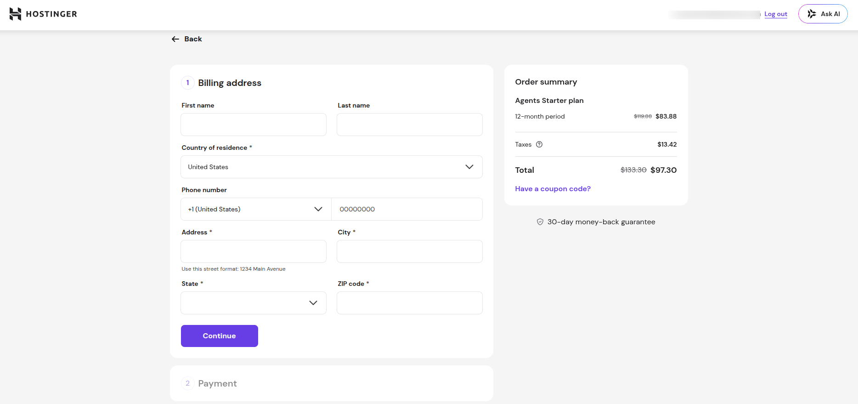Click the Billing address step heading
Viewport: 858px width, 404px height.
click(230, 83)
